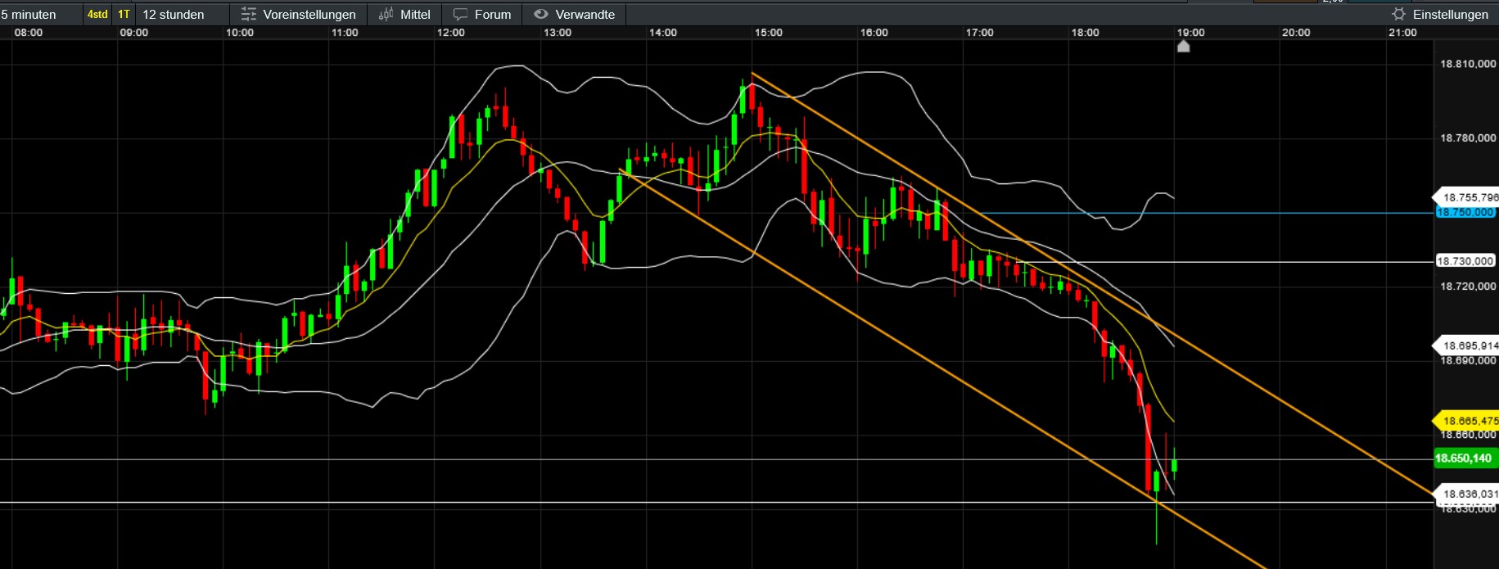Click the 18.730,000 horizontal line label
Viewport: 1499px width, 569px height.
point(1465,261)
